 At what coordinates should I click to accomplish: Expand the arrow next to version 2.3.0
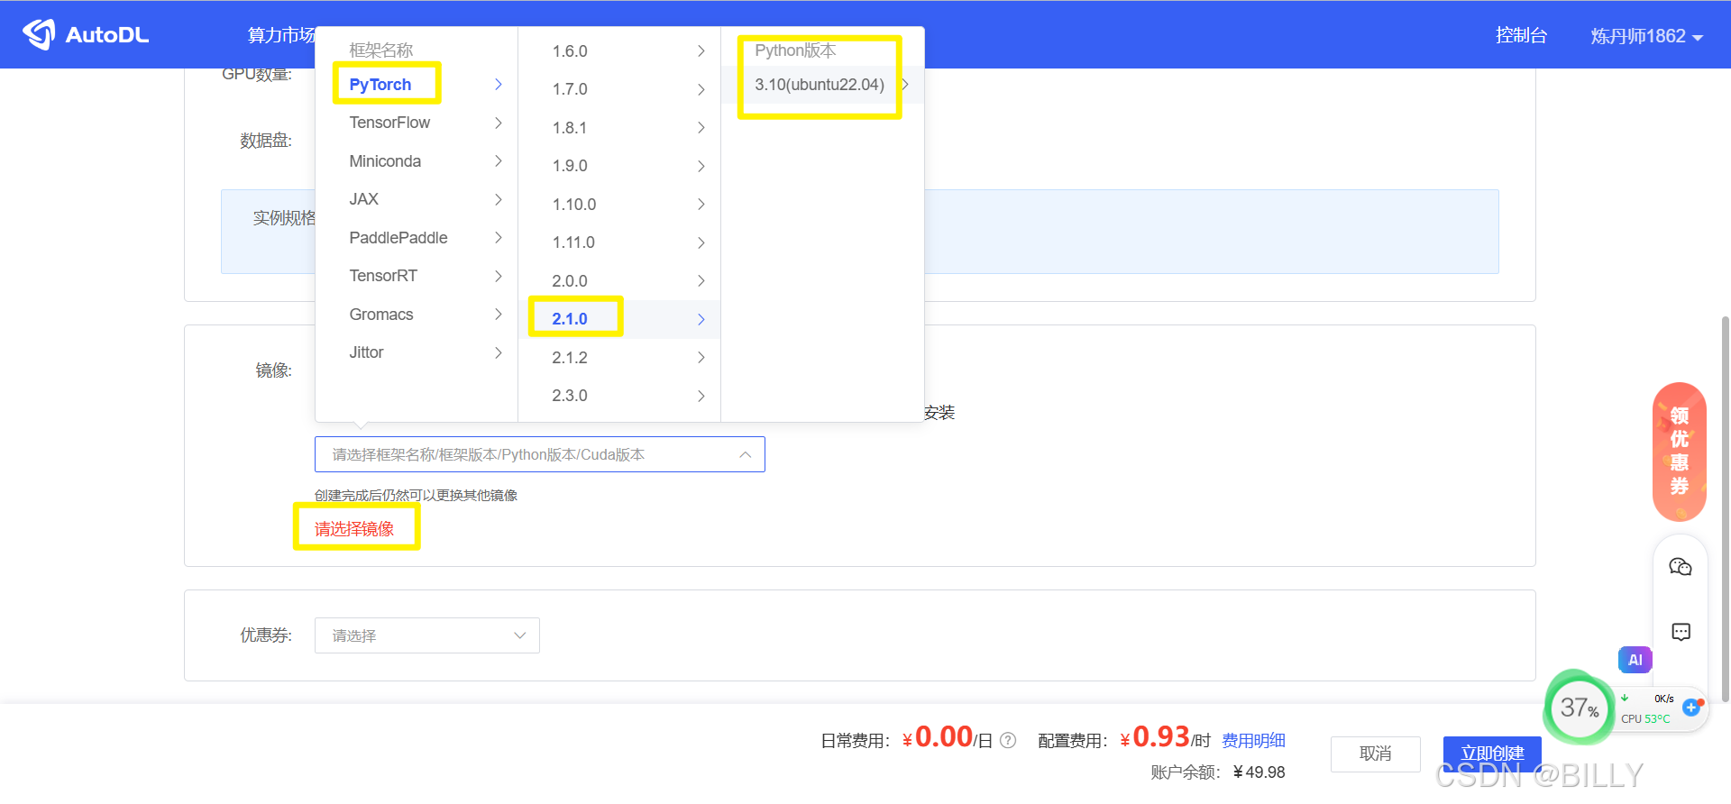(x=701, y=396)
